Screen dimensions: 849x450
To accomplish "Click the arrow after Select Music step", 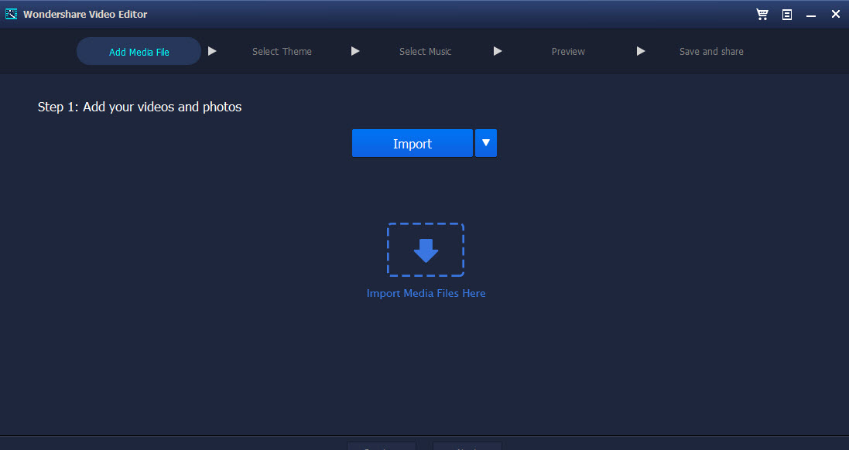I will (x=498, y=51).
